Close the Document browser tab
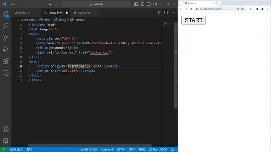This screenshot has height=152, width=271. [x=214, y=3]
